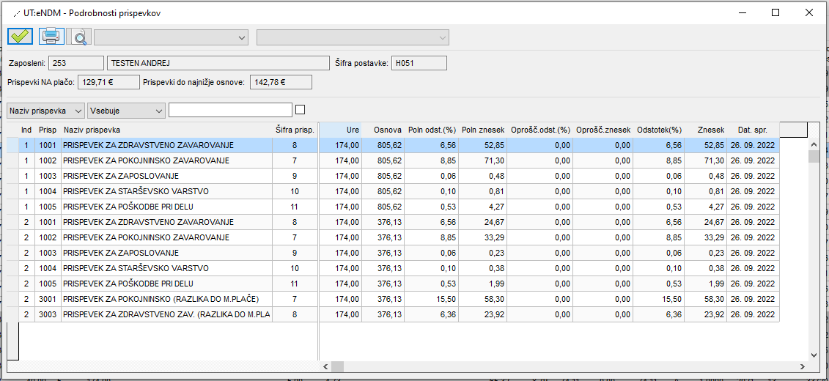
Task: Select Ind 2 PRISPEVEK ZA ZDRAVSTVENO ZAVAROVANJE row
Action: (x=394, y=222)
